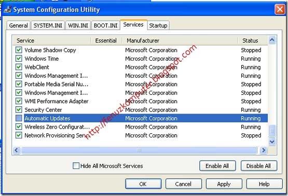The height and width of the screenshot is (196, 288).
Task: Toggle the Portable Media Serial Number checkbox
Action: click(x=19, y=84)
